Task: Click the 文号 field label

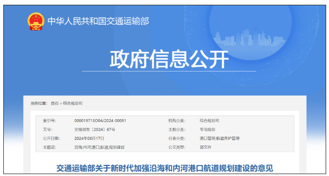Action: click(x=48, y=129)
